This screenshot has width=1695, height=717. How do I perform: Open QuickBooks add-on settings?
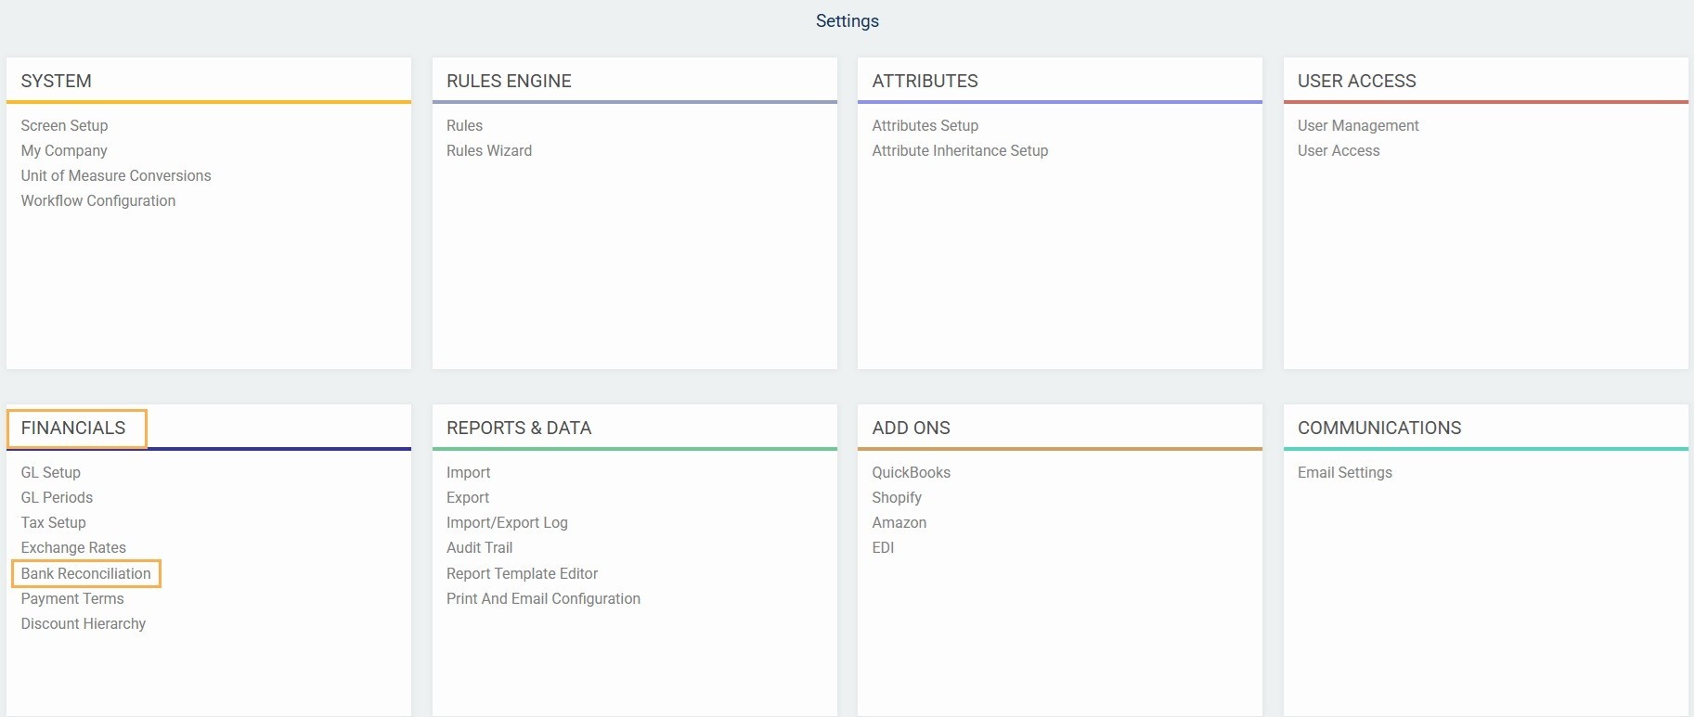[911, 472]
